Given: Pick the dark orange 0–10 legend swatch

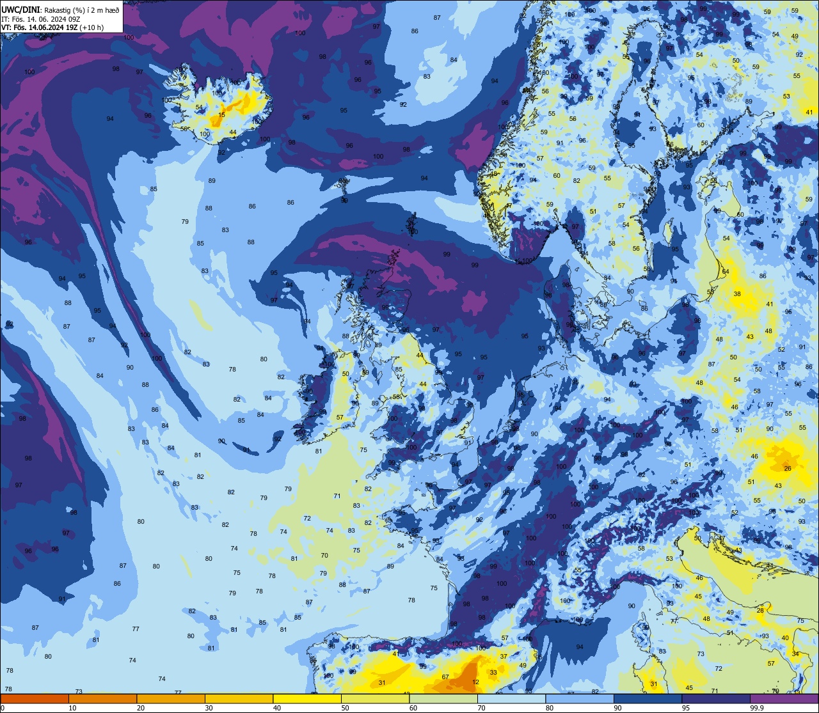Looking at the screenshot, I should pos(35,698).
